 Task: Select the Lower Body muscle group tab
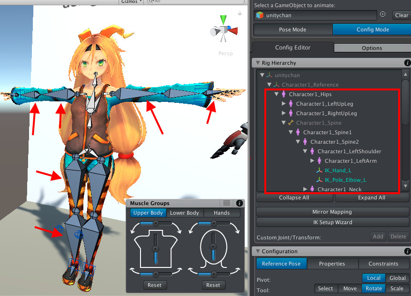(x=184, y=213)
